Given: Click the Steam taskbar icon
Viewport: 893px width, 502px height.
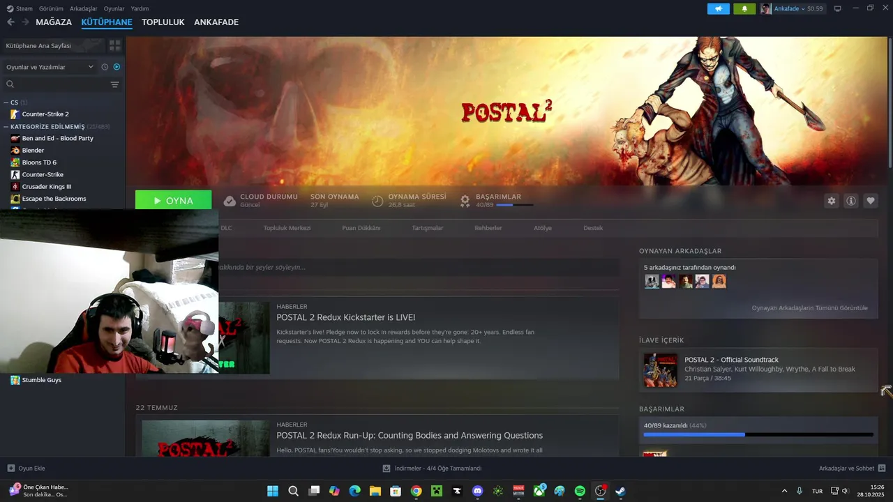Looking at the screenshot, I should (x=620, y=491).
